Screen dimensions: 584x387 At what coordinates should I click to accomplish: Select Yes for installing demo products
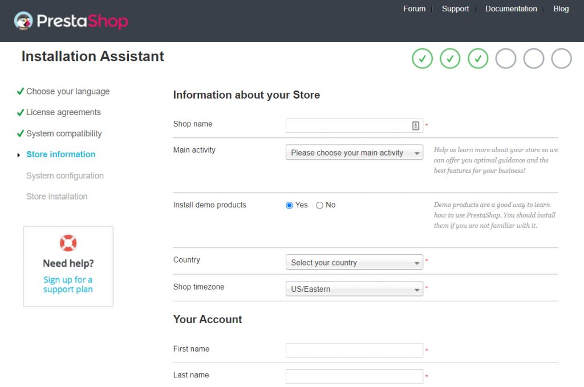[x=289, y=205]
